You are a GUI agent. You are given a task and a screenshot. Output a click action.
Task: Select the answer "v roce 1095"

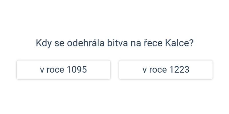pyautogui.click(x=63, y=70)
